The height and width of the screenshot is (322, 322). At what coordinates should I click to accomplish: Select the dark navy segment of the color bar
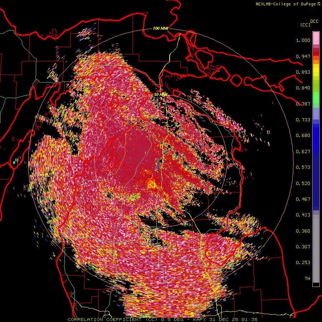pyautogui.click(x=316, y=183)
